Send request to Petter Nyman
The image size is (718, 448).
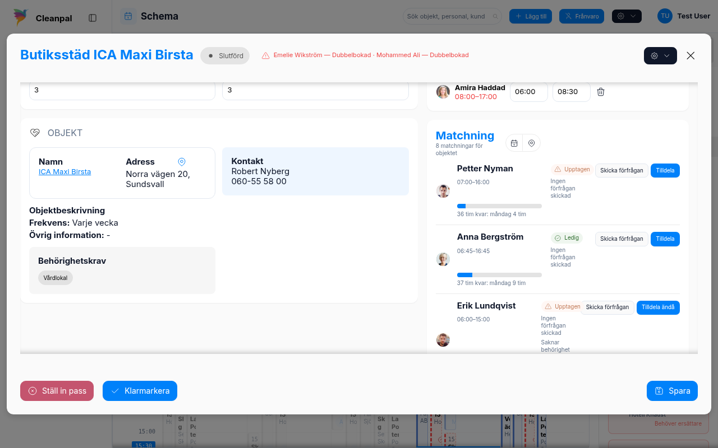(622, 170)
